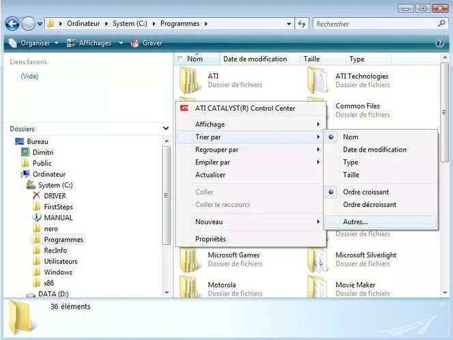The image size is (453, 340).
Task: Open the help question mark icon
Action: pos(440,43)
